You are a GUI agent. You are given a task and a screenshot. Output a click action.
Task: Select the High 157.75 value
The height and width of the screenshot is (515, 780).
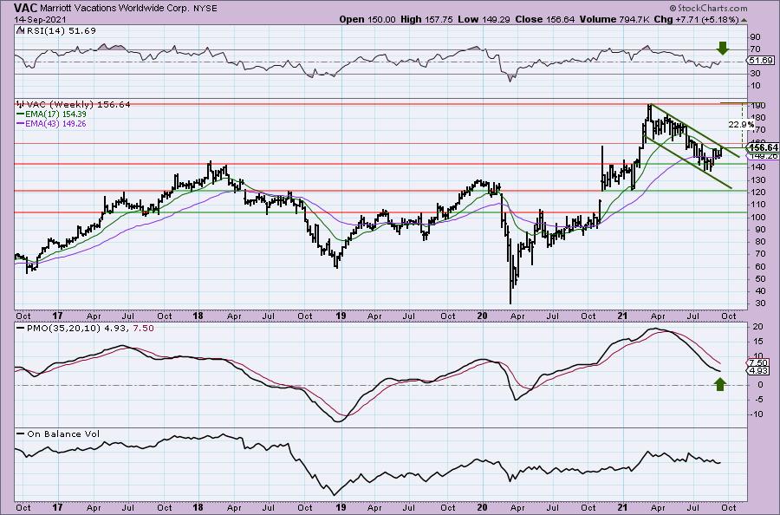(x=426, y=19)
